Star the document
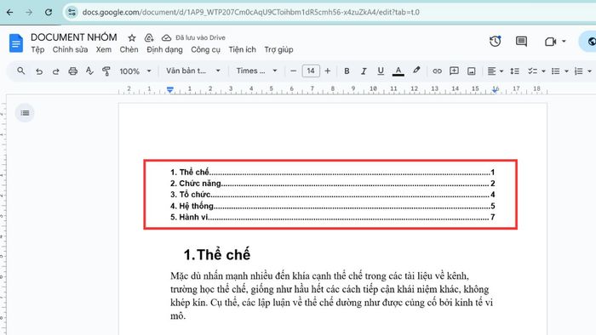The height and width of the screenshot is (335, 596). click(x=132, y=37)
